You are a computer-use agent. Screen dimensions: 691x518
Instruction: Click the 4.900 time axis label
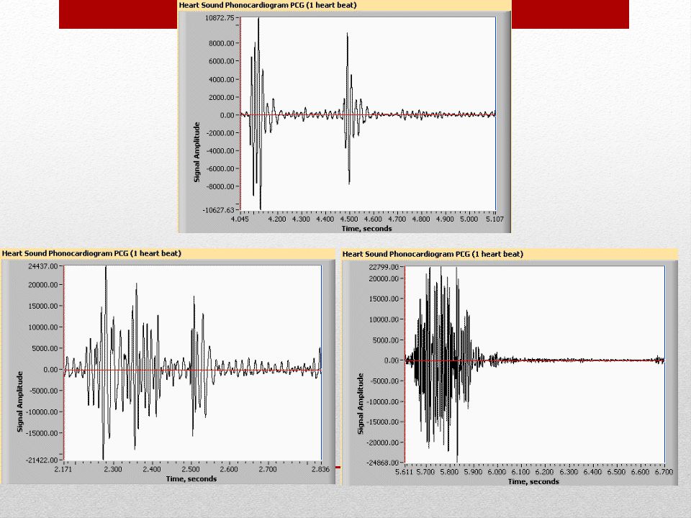click(445, 219)
